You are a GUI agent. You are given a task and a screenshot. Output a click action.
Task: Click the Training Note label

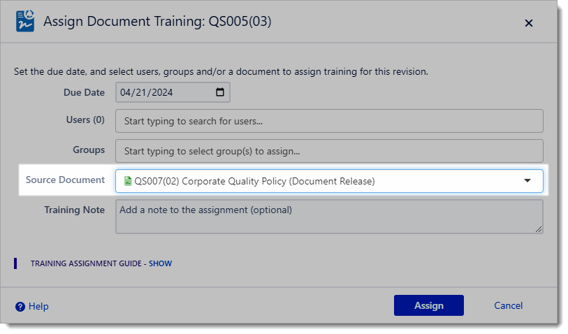74,210
